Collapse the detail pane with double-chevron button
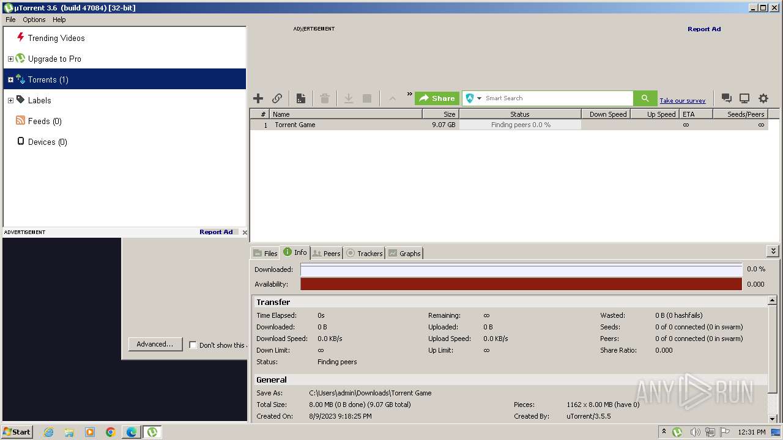Image resolution: width=783 pixels, height=440 pixels. point(773,251)
